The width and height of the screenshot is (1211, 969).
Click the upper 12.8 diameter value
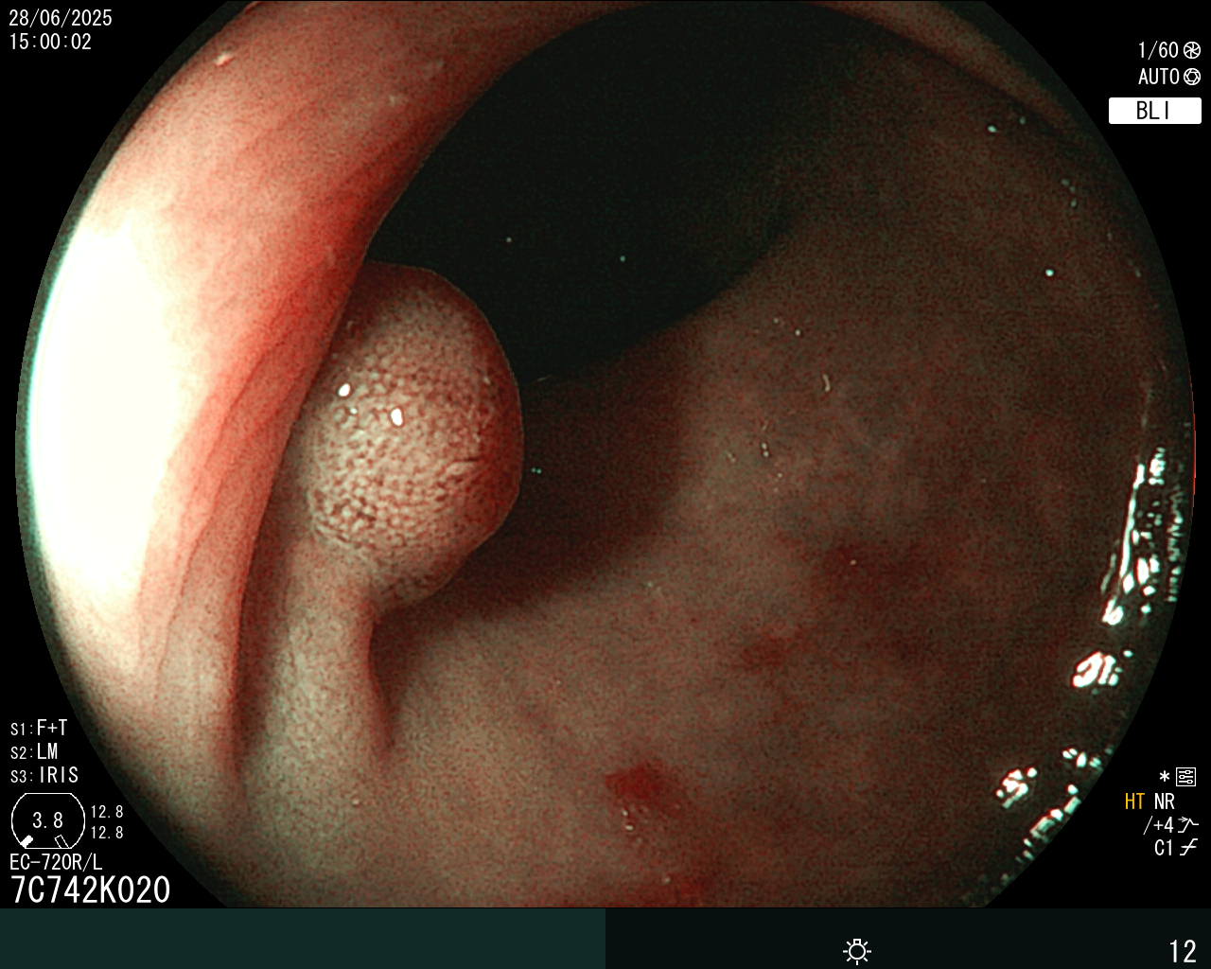[x=107, y=811]
